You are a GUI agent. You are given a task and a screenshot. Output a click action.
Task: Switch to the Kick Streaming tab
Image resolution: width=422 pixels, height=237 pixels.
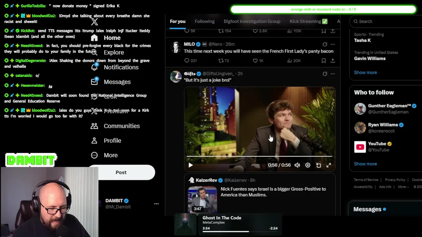point(308,21)
